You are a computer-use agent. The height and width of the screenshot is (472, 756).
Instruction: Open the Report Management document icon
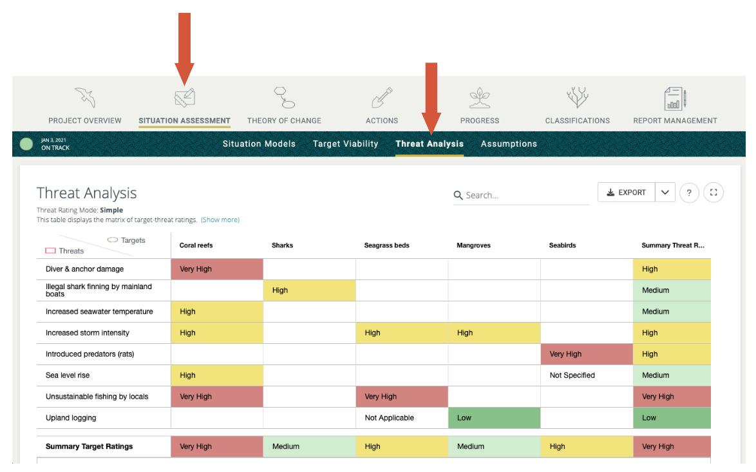(674, 98)
